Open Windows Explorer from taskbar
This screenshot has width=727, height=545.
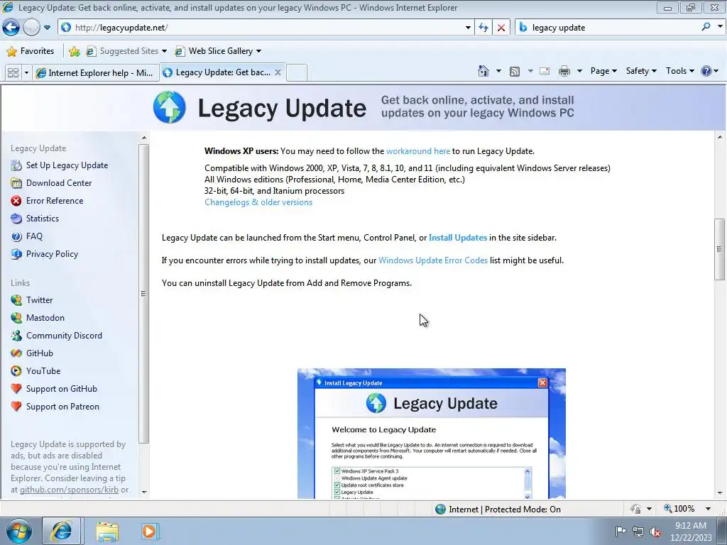pyautogui.click(x=107, y=531)
